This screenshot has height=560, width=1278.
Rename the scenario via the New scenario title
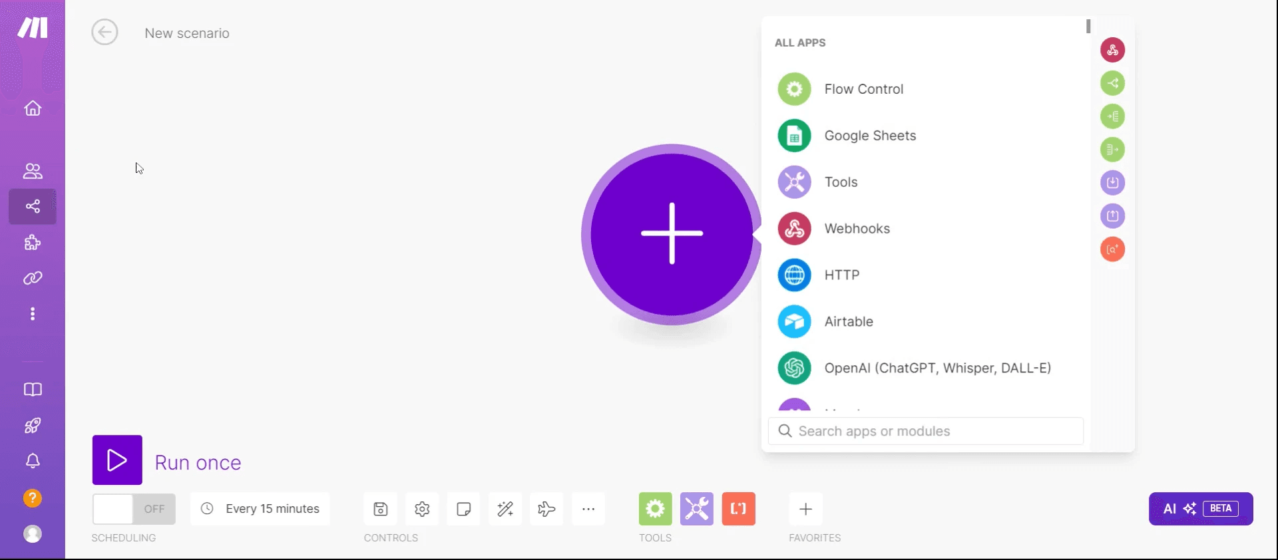tap(187, 33)
